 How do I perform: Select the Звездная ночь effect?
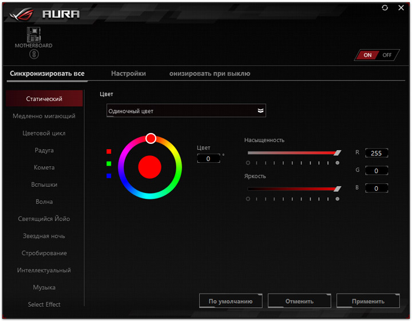tap(44, 236)
